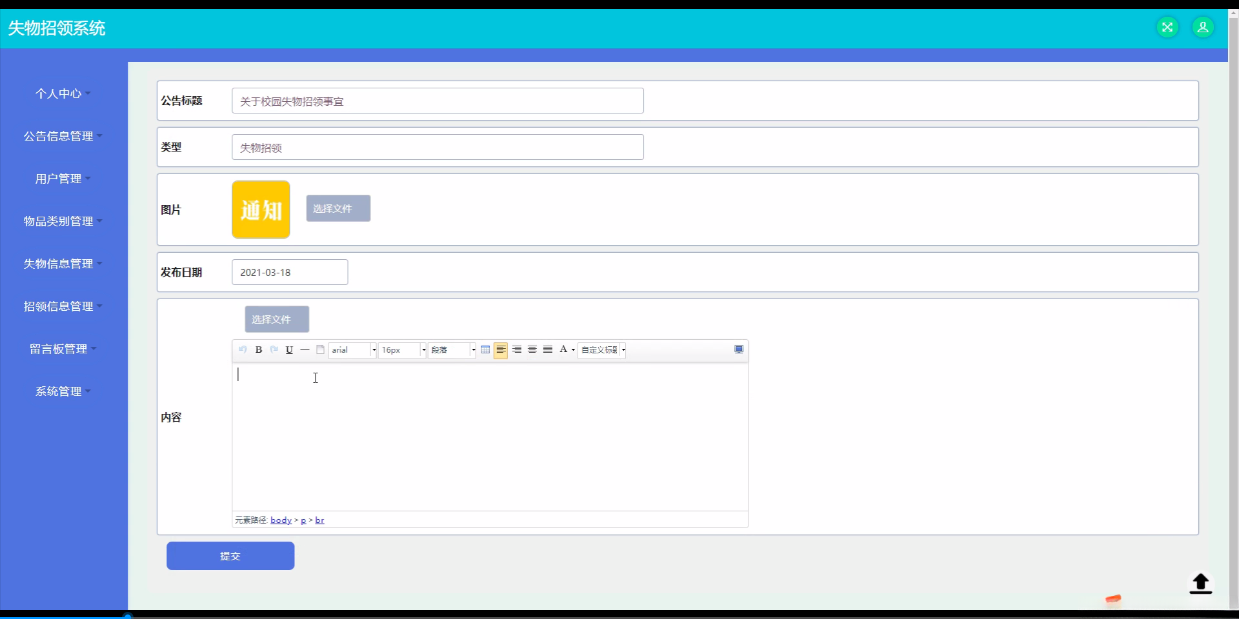Viewport: 1239px width, 619px height.
Task: Toggle bold formatting in editor
Action: [258, 349]
